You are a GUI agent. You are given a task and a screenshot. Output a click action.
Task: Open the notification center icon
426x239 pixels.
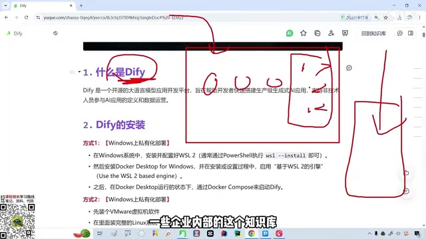[417, 233]
